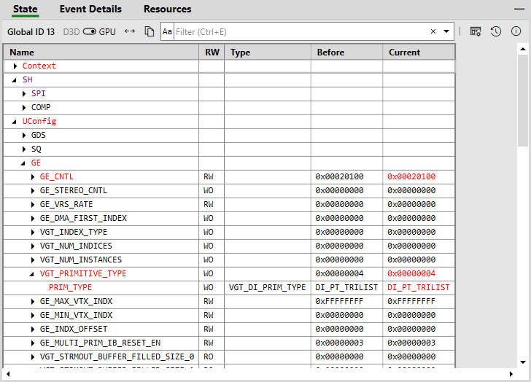The width and height of the screenshot is (531, 382).
Task: Expand the GE_MULTI_PRIM_IB_RESET_EN register
Action: coord(33,343)
